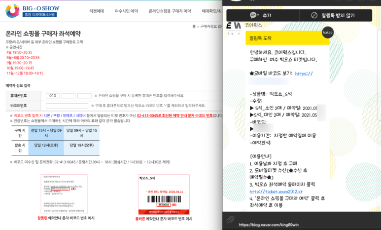Click the 휴대폰번호 label cell
Viewport: 381px width, 230px height.
click(23, 96)
